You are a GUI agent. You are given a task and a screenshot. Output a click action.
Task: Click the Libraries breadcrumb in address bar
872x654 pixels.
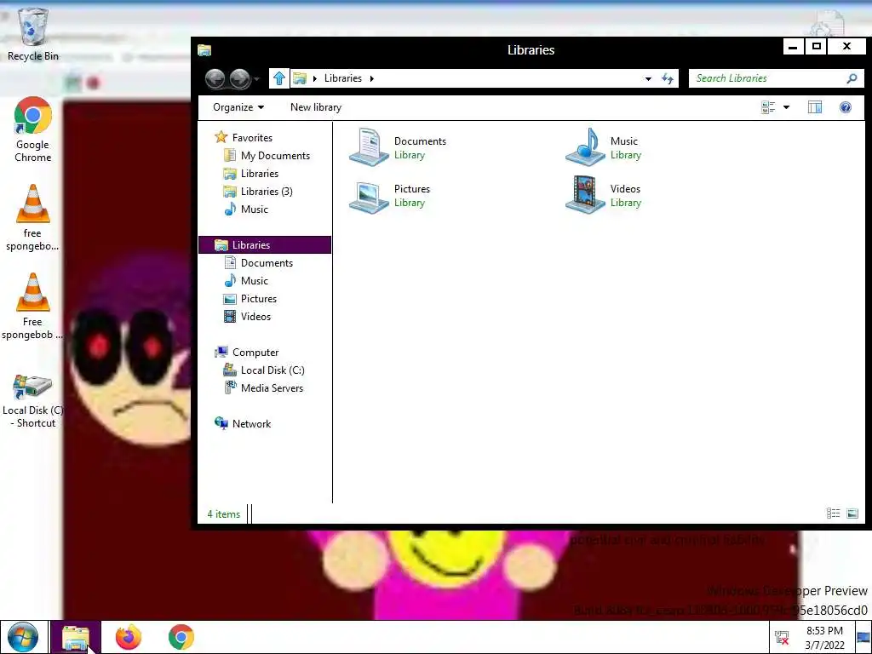[342, 78]
